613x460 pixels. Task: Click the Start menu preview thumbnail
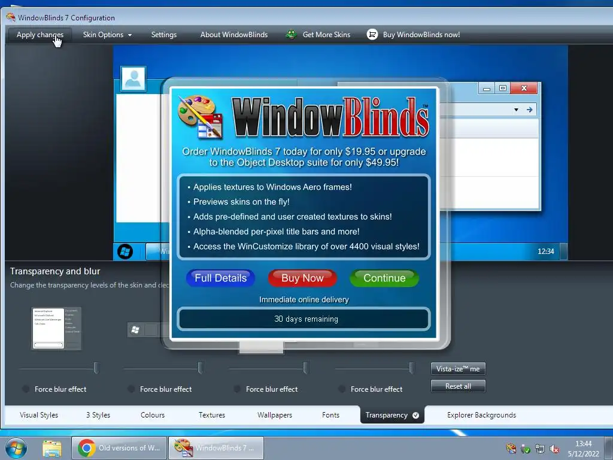coord(56,329)
